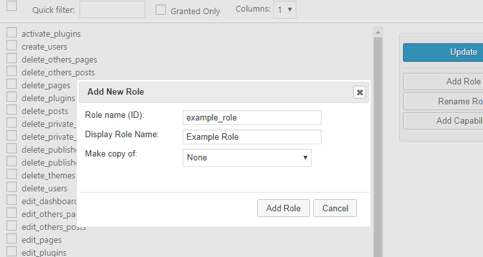
Task: Click the delete_others_pages label
Action: click(59, 60)
